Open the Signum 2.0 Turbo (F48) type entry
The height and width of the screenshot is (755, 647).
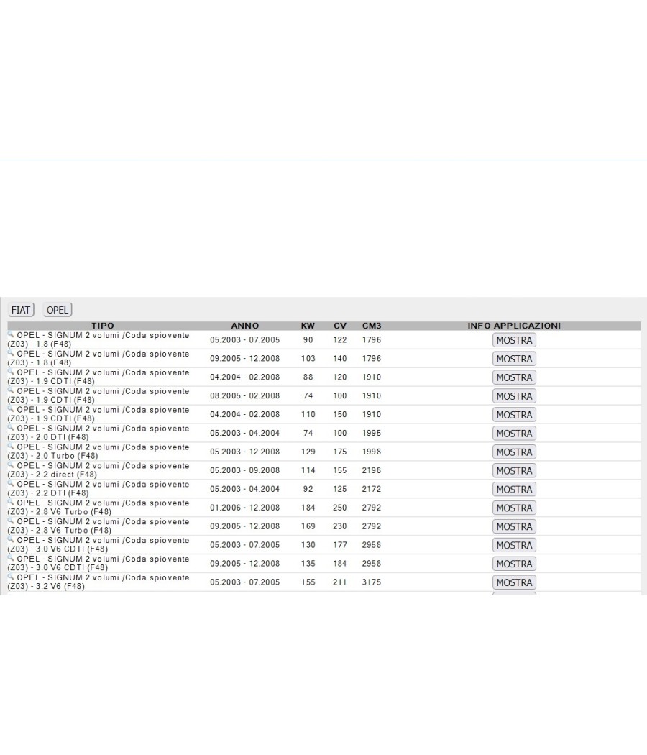[98, 451]
